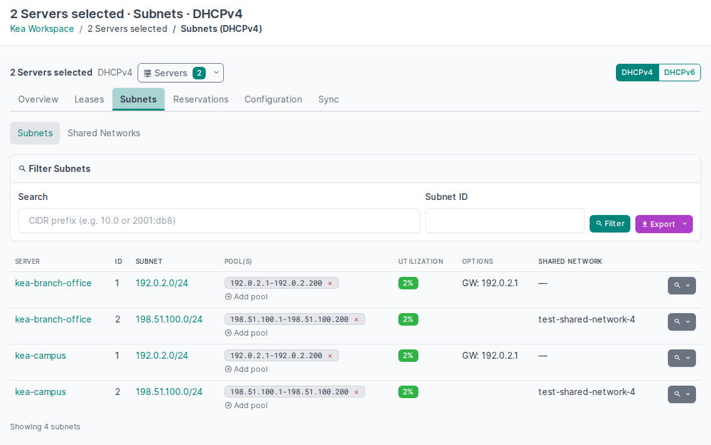Click the Showing 4 subnets text
Viewport: 711px width, 445px height.
[x=46, y=427]
